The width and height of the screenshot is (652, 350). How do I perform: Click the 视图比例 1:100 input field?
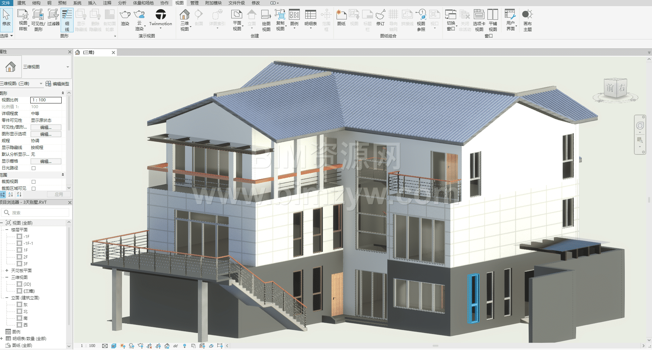tap(46, 100)
